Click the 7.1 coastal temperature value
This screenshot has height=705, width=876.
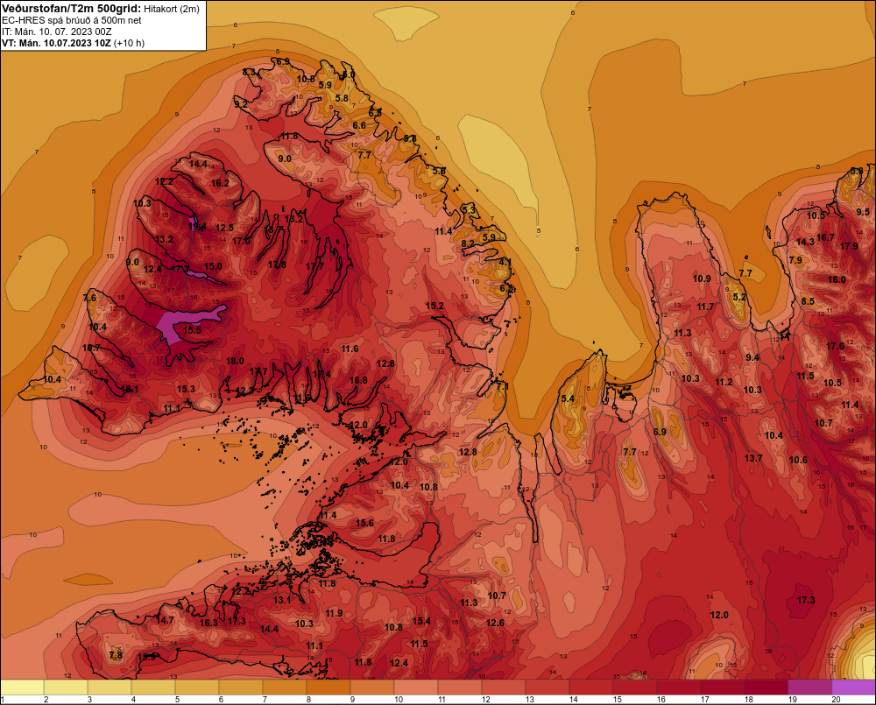click(x=502, y=386)
